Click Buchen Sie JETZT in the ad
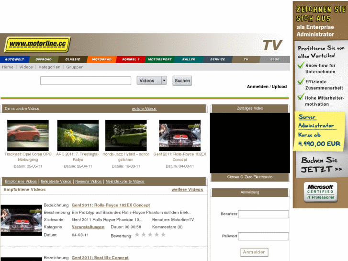The image size is (348, 261). tap(321, 165)
